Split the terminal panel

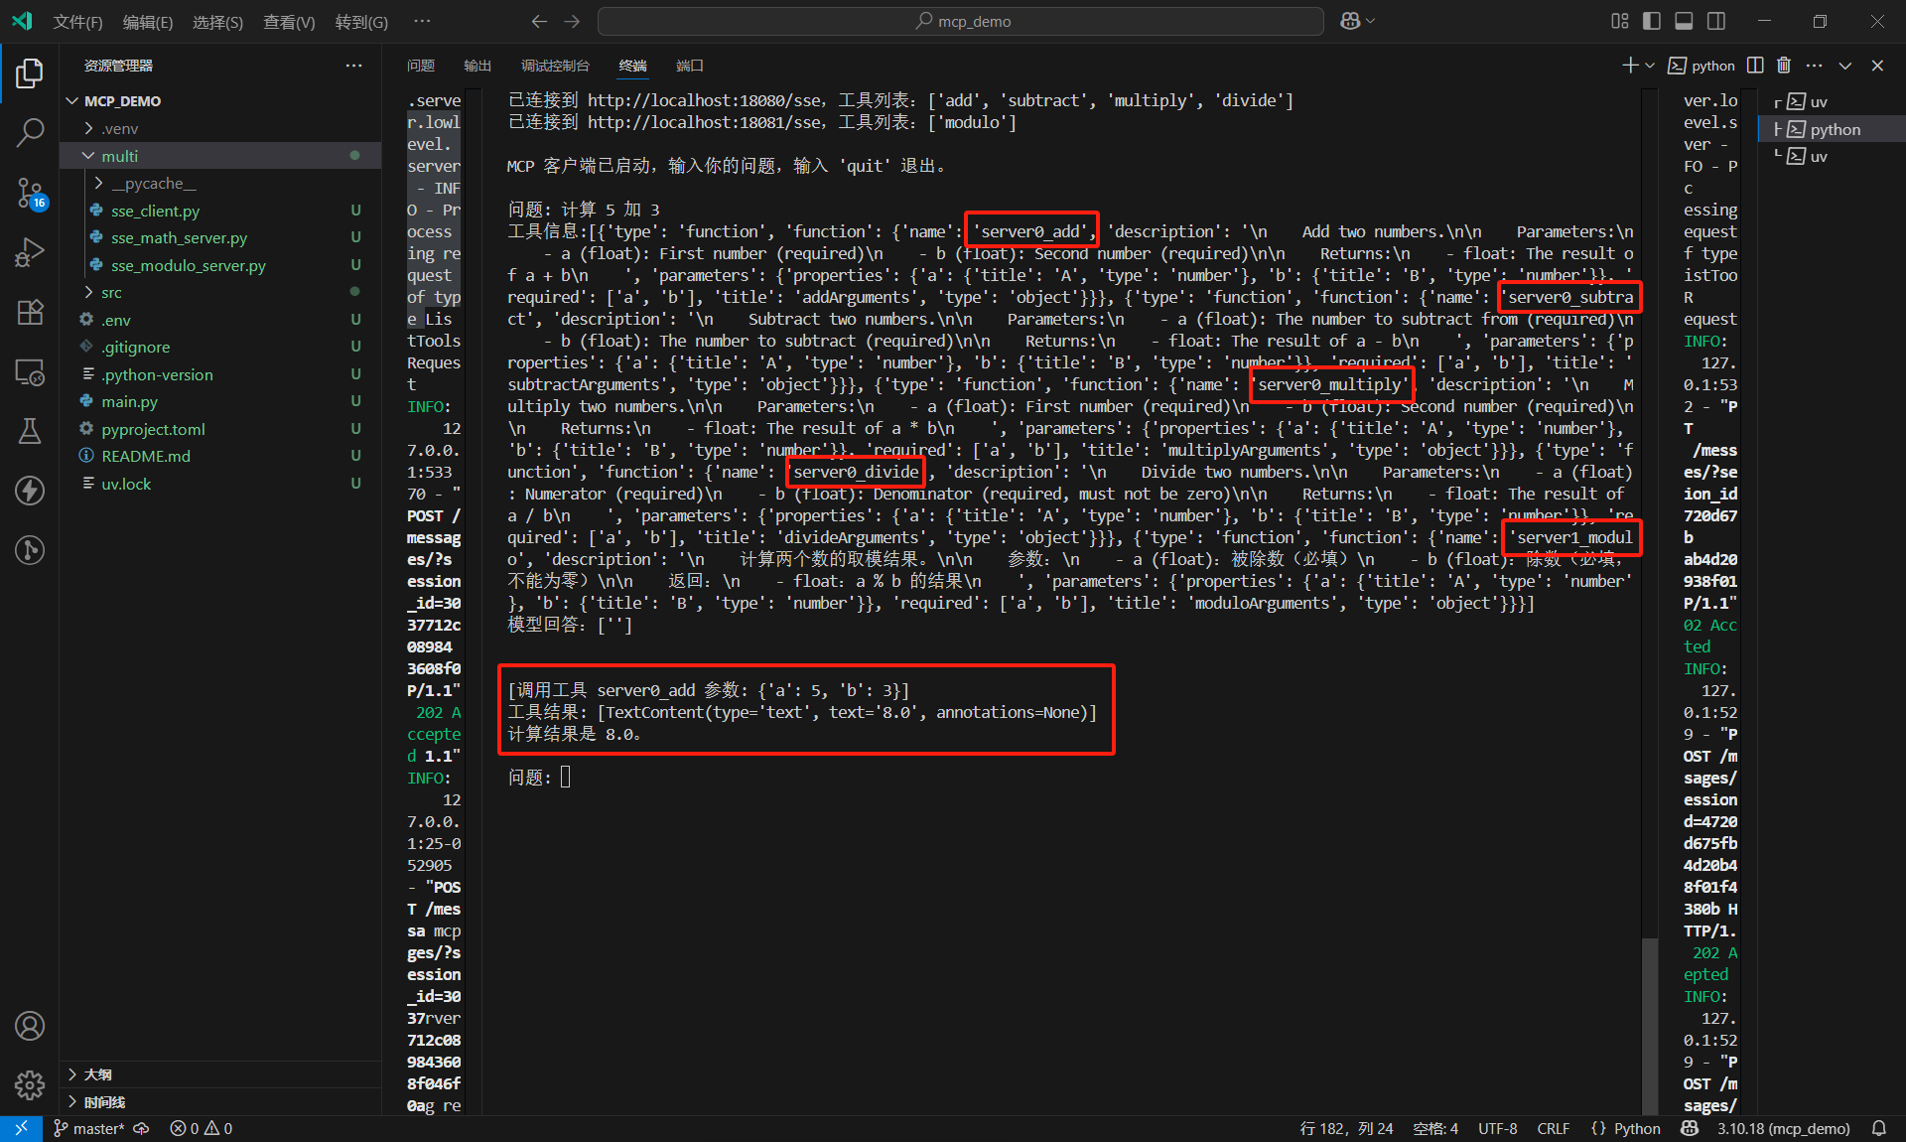click(x=1755, y=66)
